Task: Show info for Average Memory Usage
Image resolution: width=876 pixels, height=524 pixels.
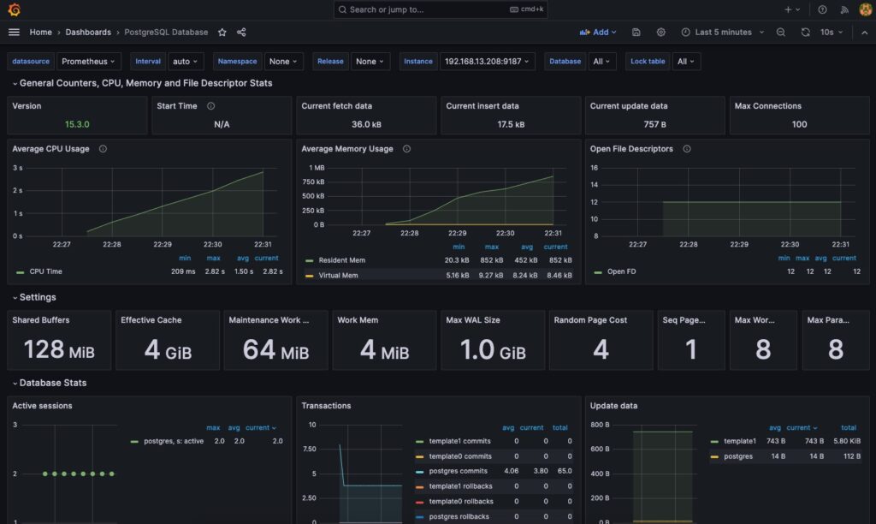Action: (406, 149)
